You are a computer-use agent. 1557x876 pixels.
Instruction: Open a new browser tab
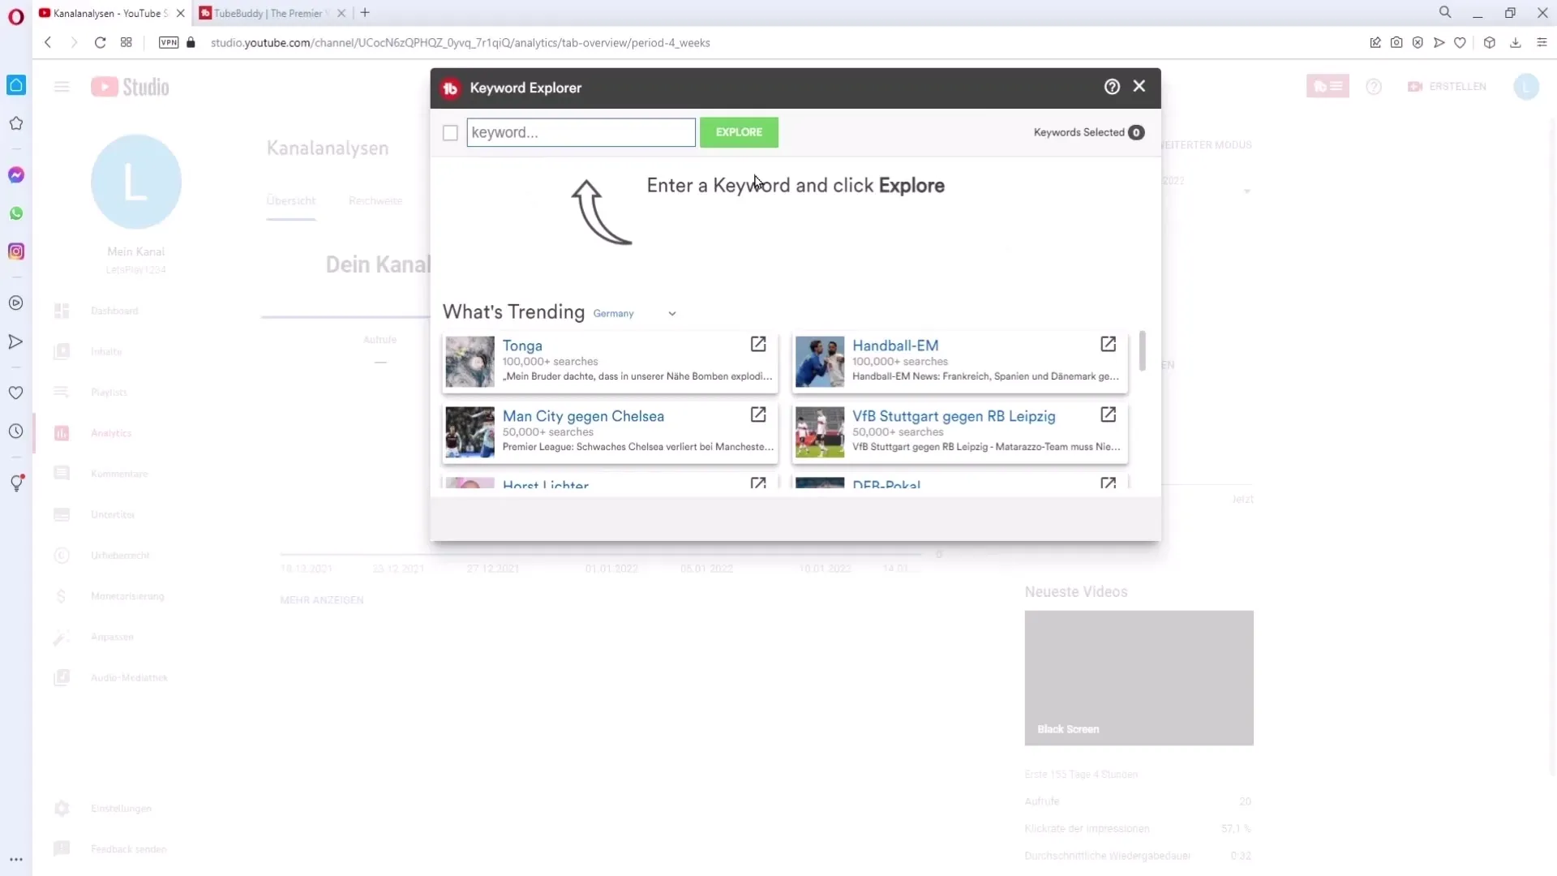[365, 13]
